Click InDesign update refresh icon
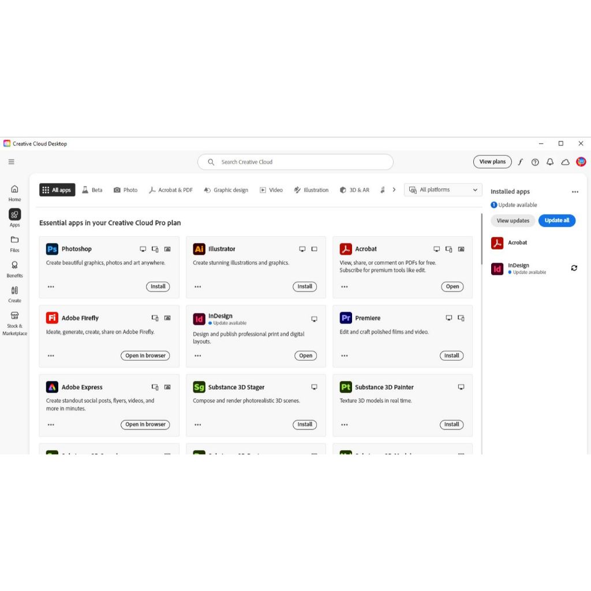This screenshot has height=591, width=591. [574, 268]
